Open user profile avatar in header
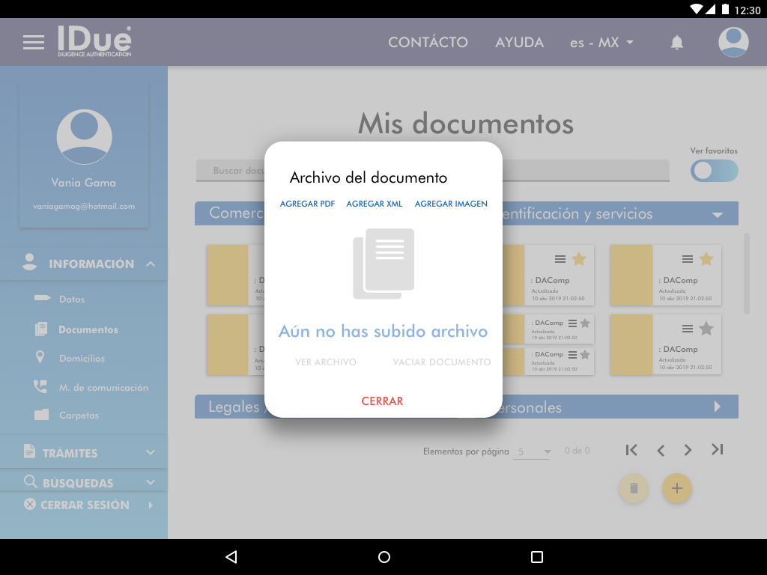 pos(733,43)
